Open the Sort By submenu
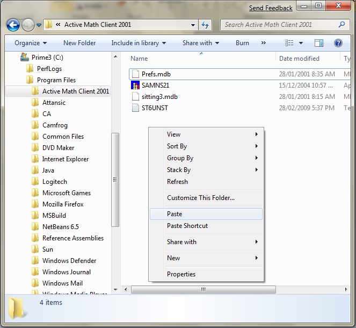The width and height of the screenshot is (356, 328). tap(206, 146)
